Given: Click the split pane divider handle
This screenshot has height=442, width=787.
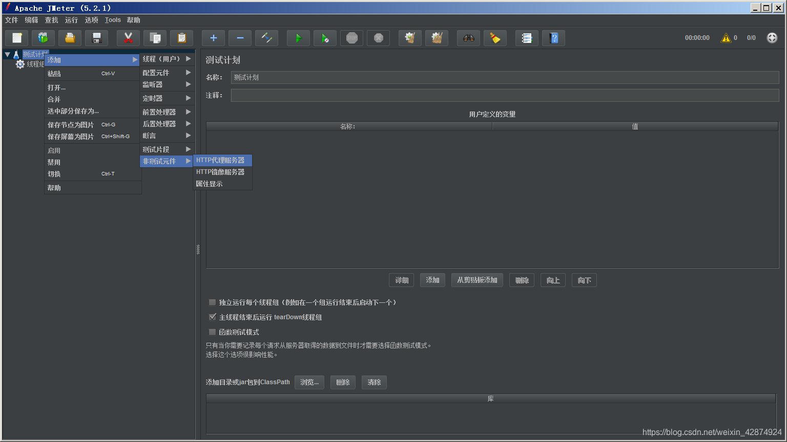Looking at the screenshot, I should (198, 250).
